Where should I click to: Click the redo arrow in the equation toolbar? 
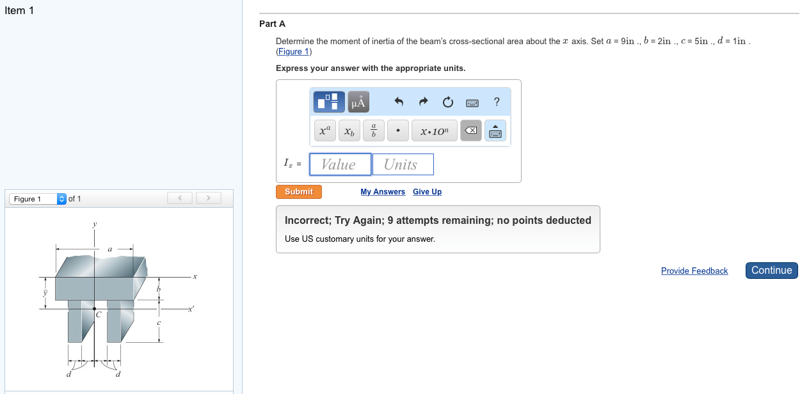(422, 102)
